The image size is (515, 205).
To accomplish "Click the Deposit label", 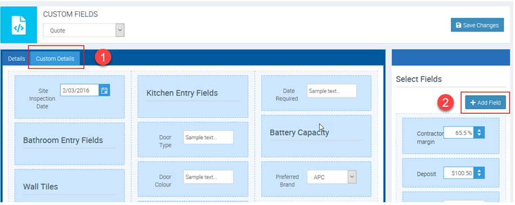I will (x=427, y=174).
